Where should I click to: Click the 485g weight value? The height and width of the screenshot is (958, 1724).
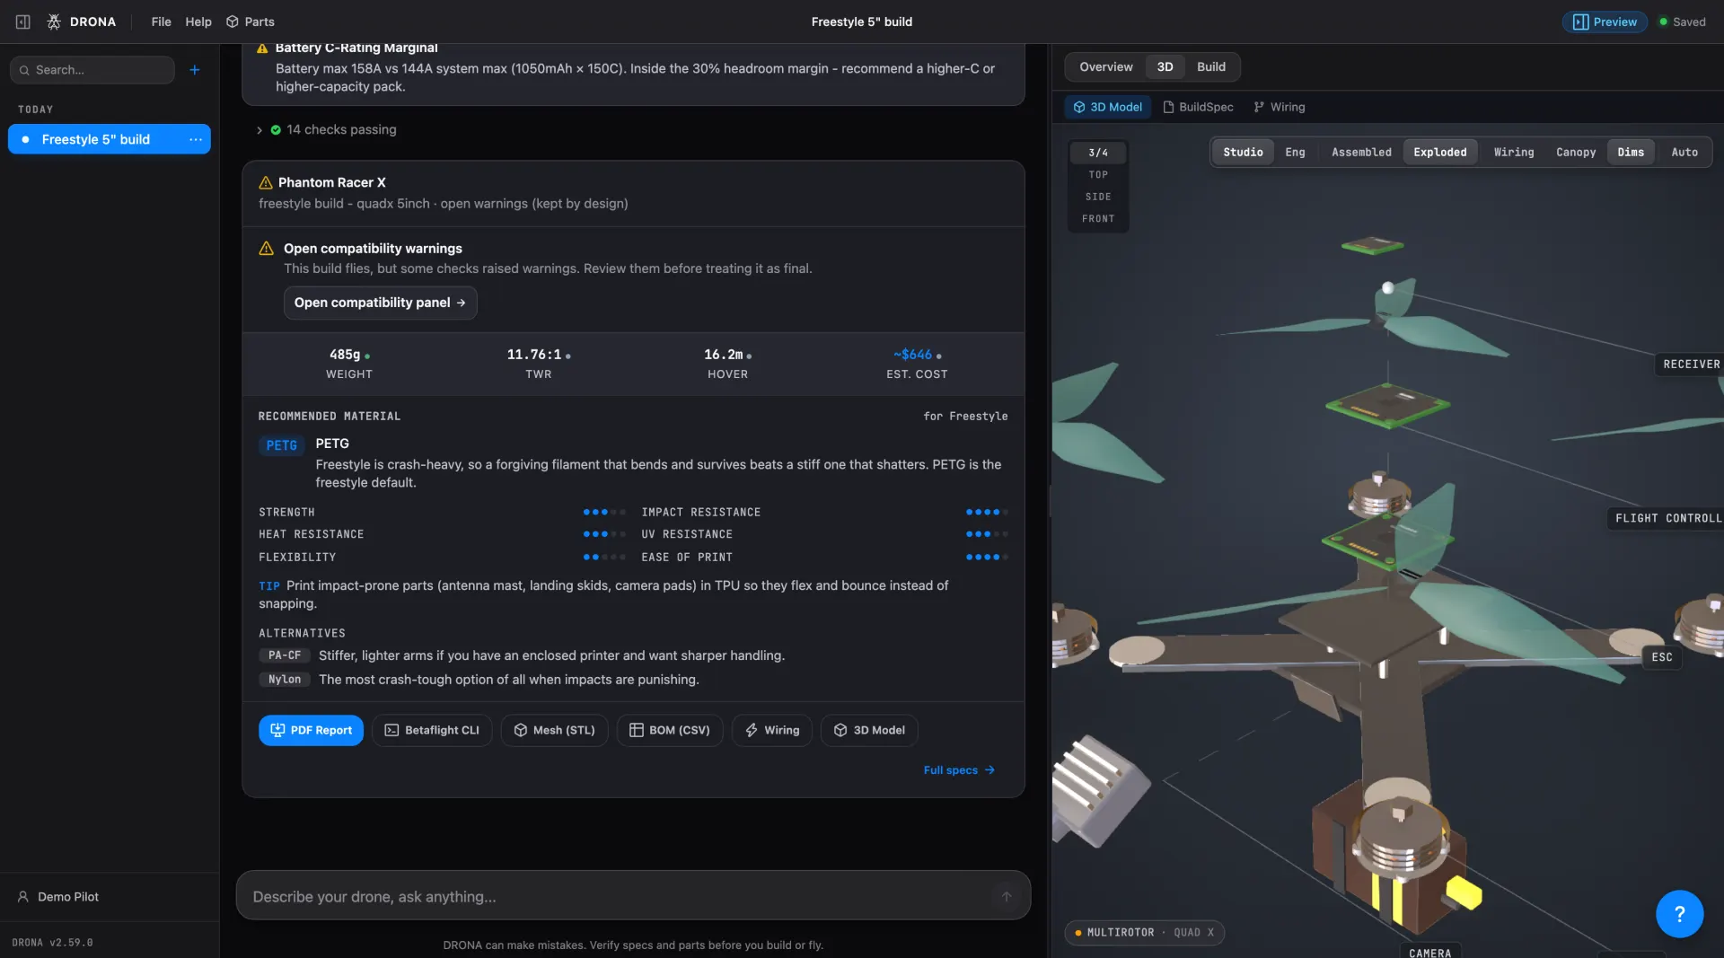(345, 355)
